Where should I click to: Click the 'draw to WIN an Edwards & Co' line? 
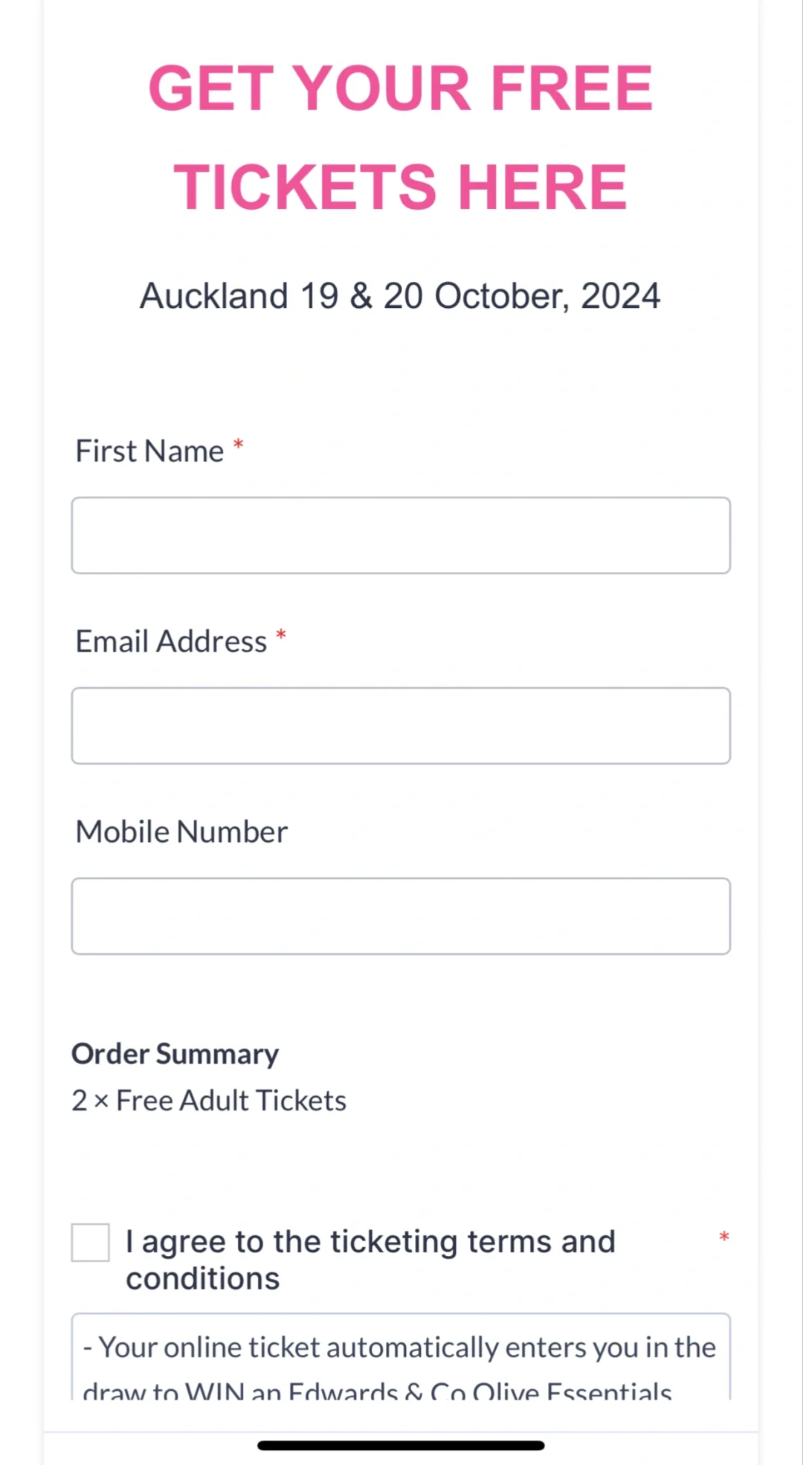pos(378,1391)
